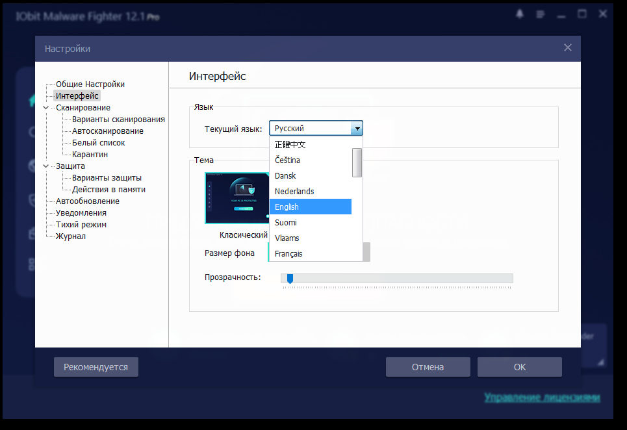Click the language dropdown arrow
627x430 pixels.
click(x=357, y=128)
